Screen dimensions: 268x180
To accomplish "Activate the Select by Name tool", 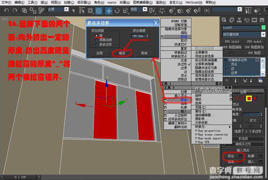I will pyautogui.click(x=82, y=11).
